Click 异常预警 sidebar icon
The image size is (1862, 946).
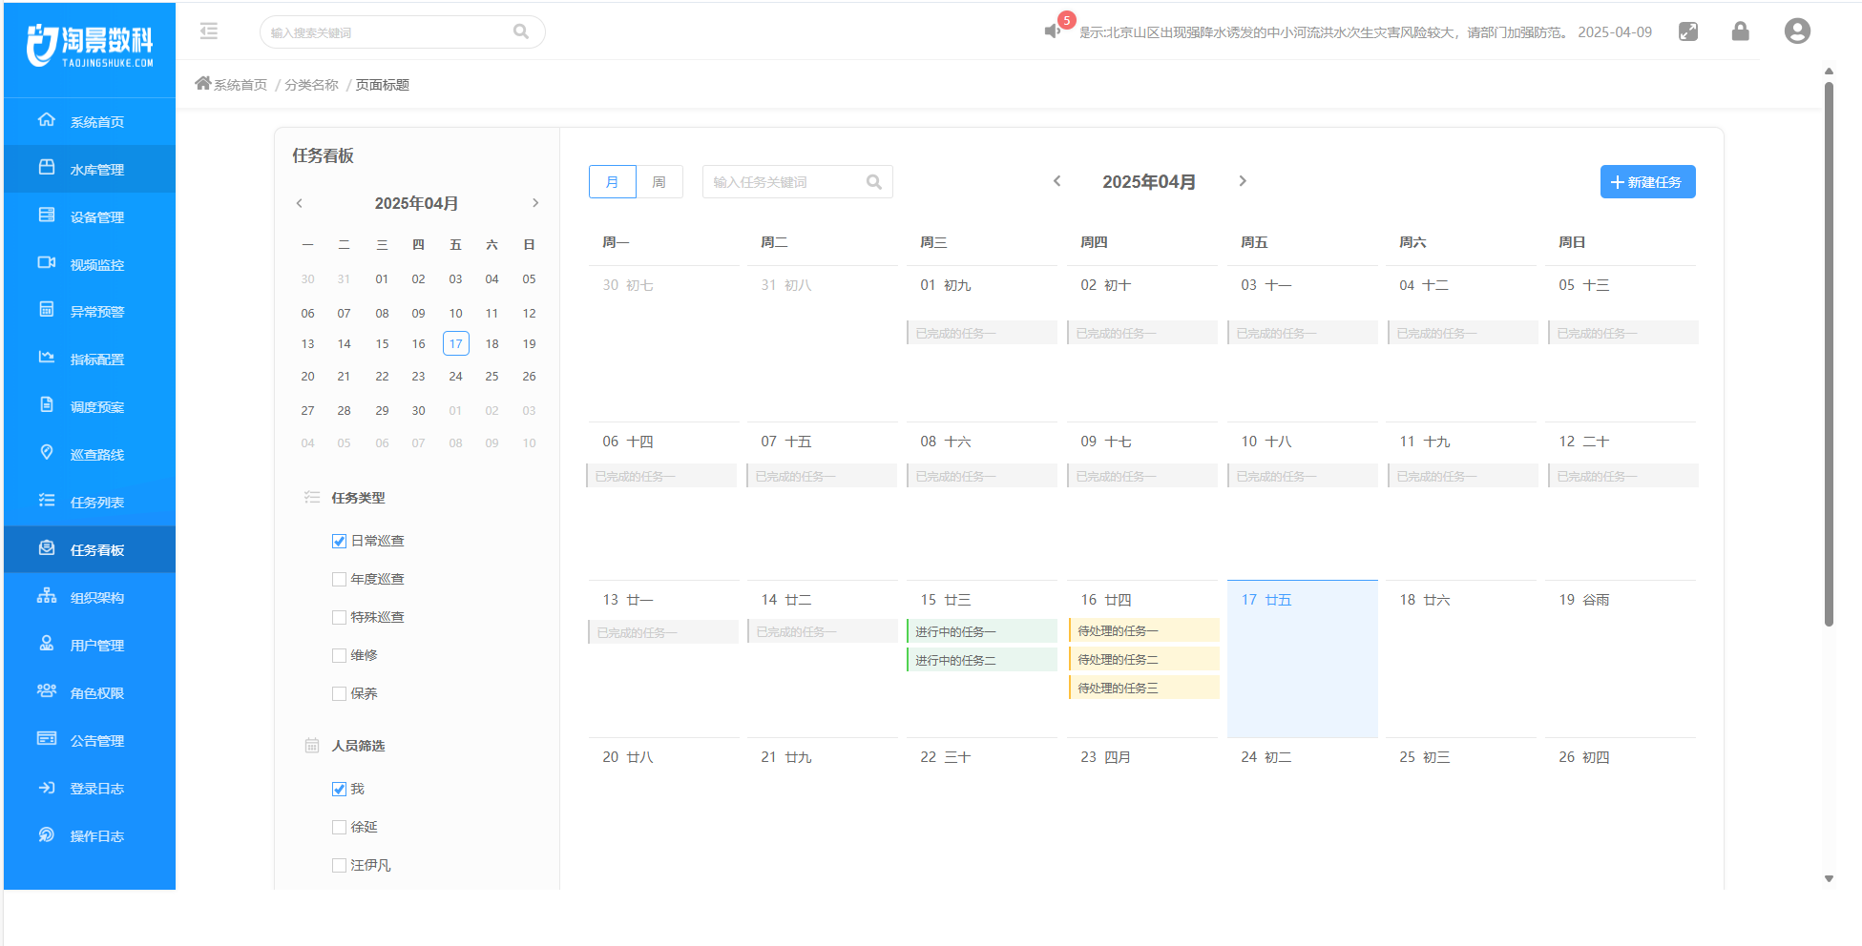click(46, 310)
